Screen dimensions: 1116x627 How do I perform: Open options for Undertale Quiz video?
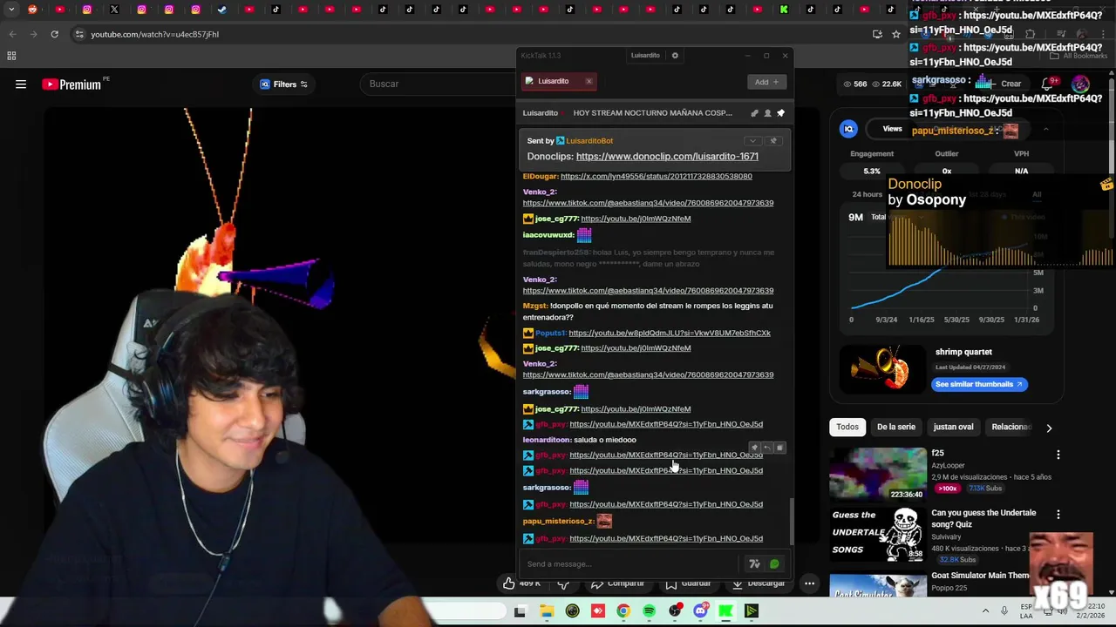1058,515
